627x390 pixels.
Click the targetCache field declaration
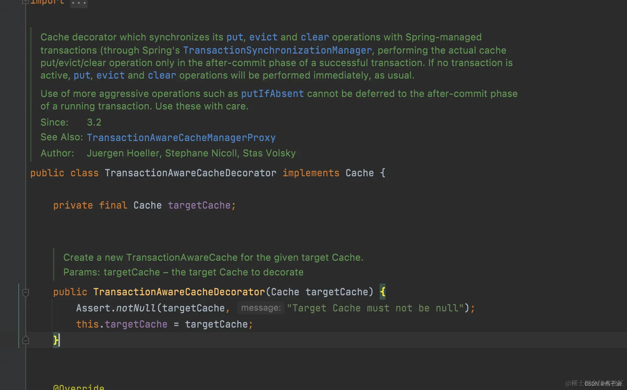[x=200, y=205]
